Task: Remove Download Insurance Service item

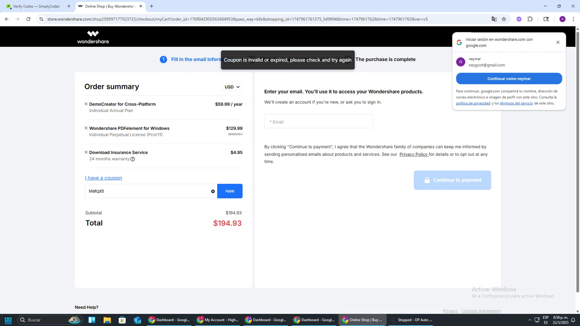Action: [x=86, y=152]
